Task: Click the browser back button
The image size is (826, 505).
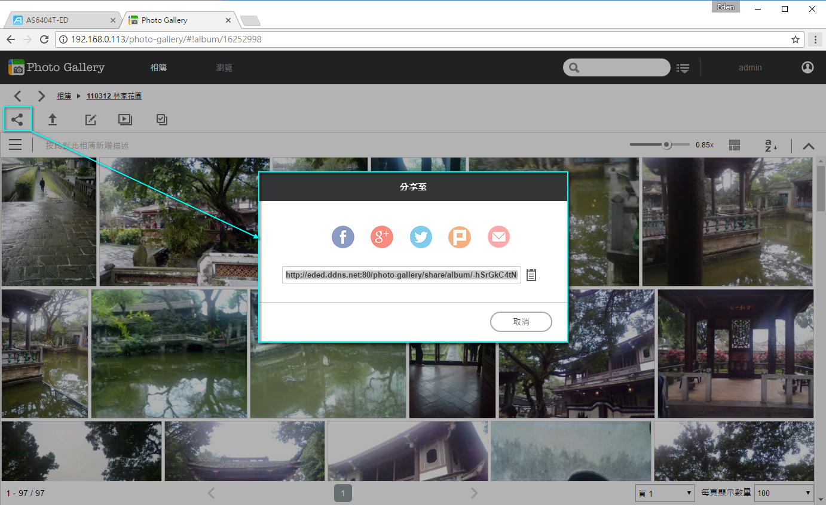Action: tap(11, 39)
